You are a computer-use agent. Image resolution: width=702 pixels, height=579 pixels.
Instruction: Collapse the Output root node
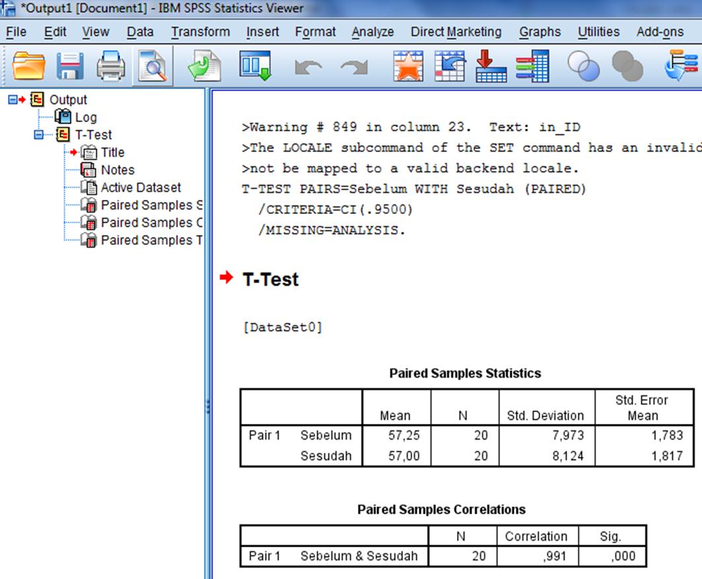click(x=13, y=99)
